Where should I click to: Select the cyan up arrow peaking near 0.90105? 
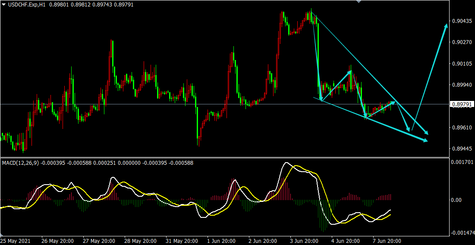point(337,85)
